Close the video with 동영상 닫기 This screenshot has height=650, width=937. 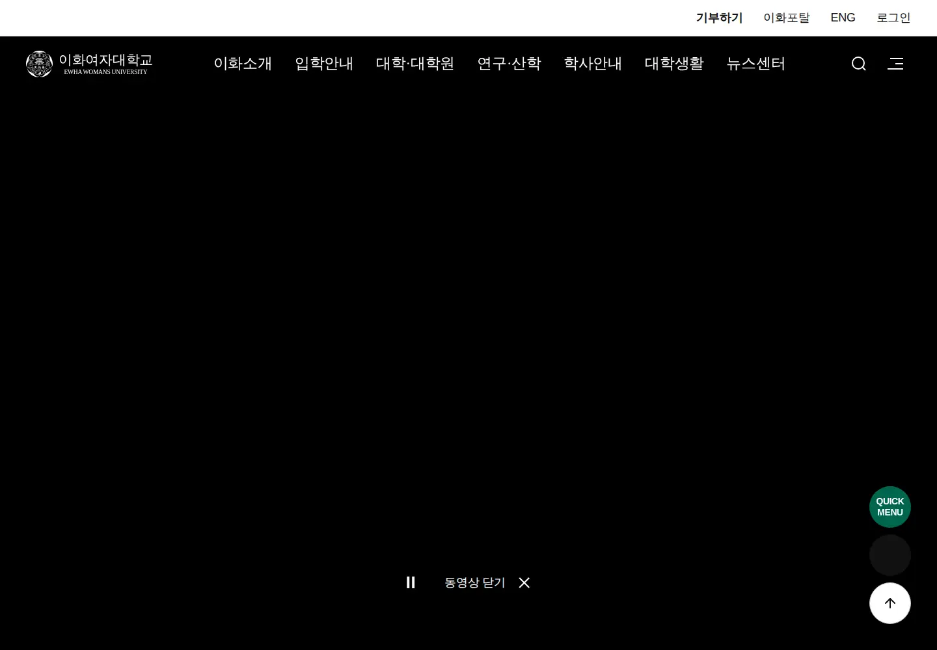487,582
